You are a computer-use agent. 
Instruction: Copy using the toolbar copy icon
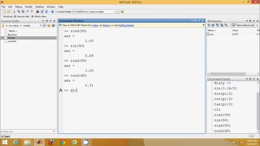click(19, 12)
